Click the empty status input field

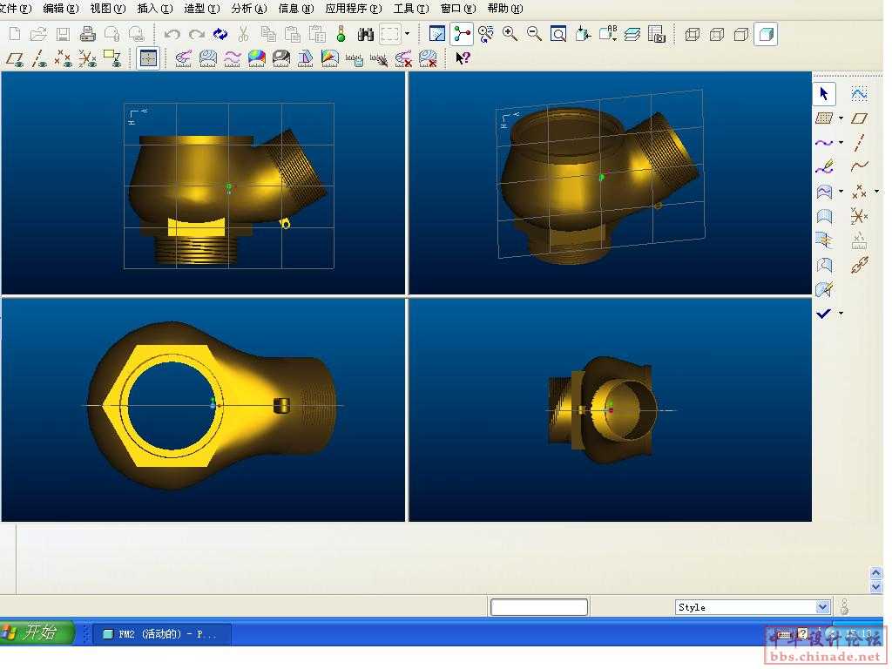[538, 607]
